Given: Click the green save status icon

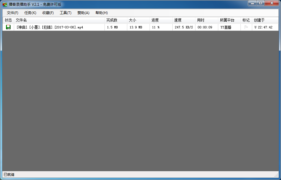Looking at the screenshot, I should [8, 27].
